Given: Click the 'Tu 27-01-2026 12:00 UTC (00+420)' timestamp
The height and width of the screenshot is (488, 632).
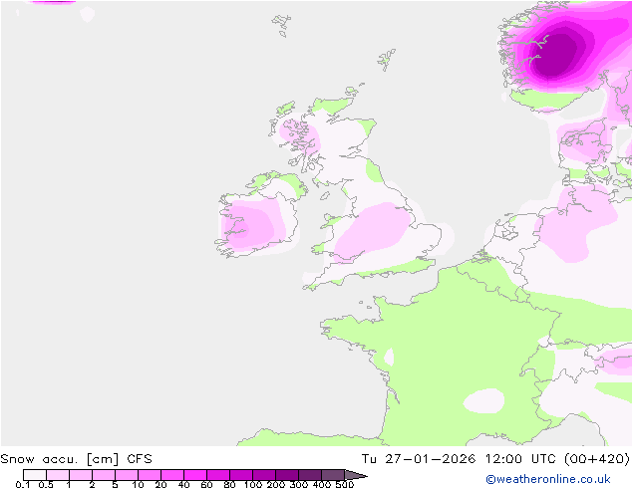Looking at the screenshot, I should 495,459.
